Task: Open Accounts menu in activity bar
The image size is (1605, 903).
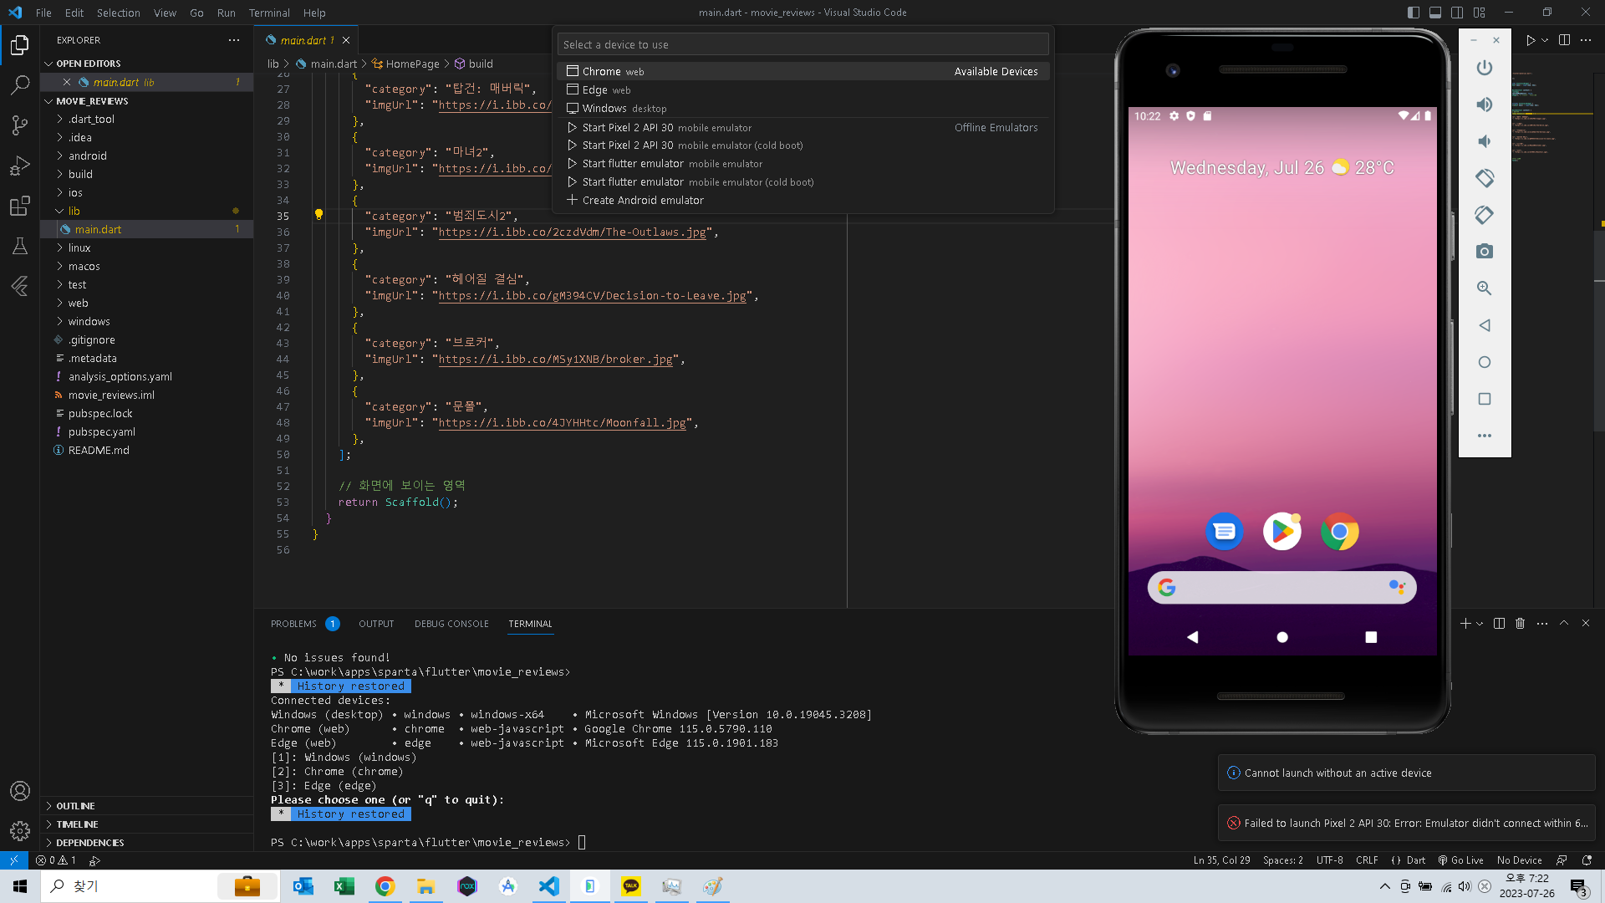Action: click(20, 791)
